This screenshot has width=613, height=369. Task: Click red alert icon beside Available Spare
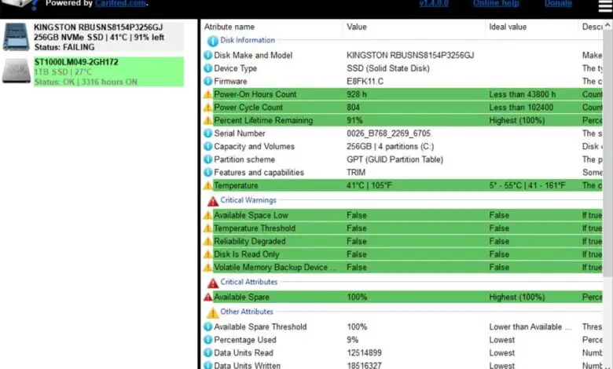click(x=207, y=297)
